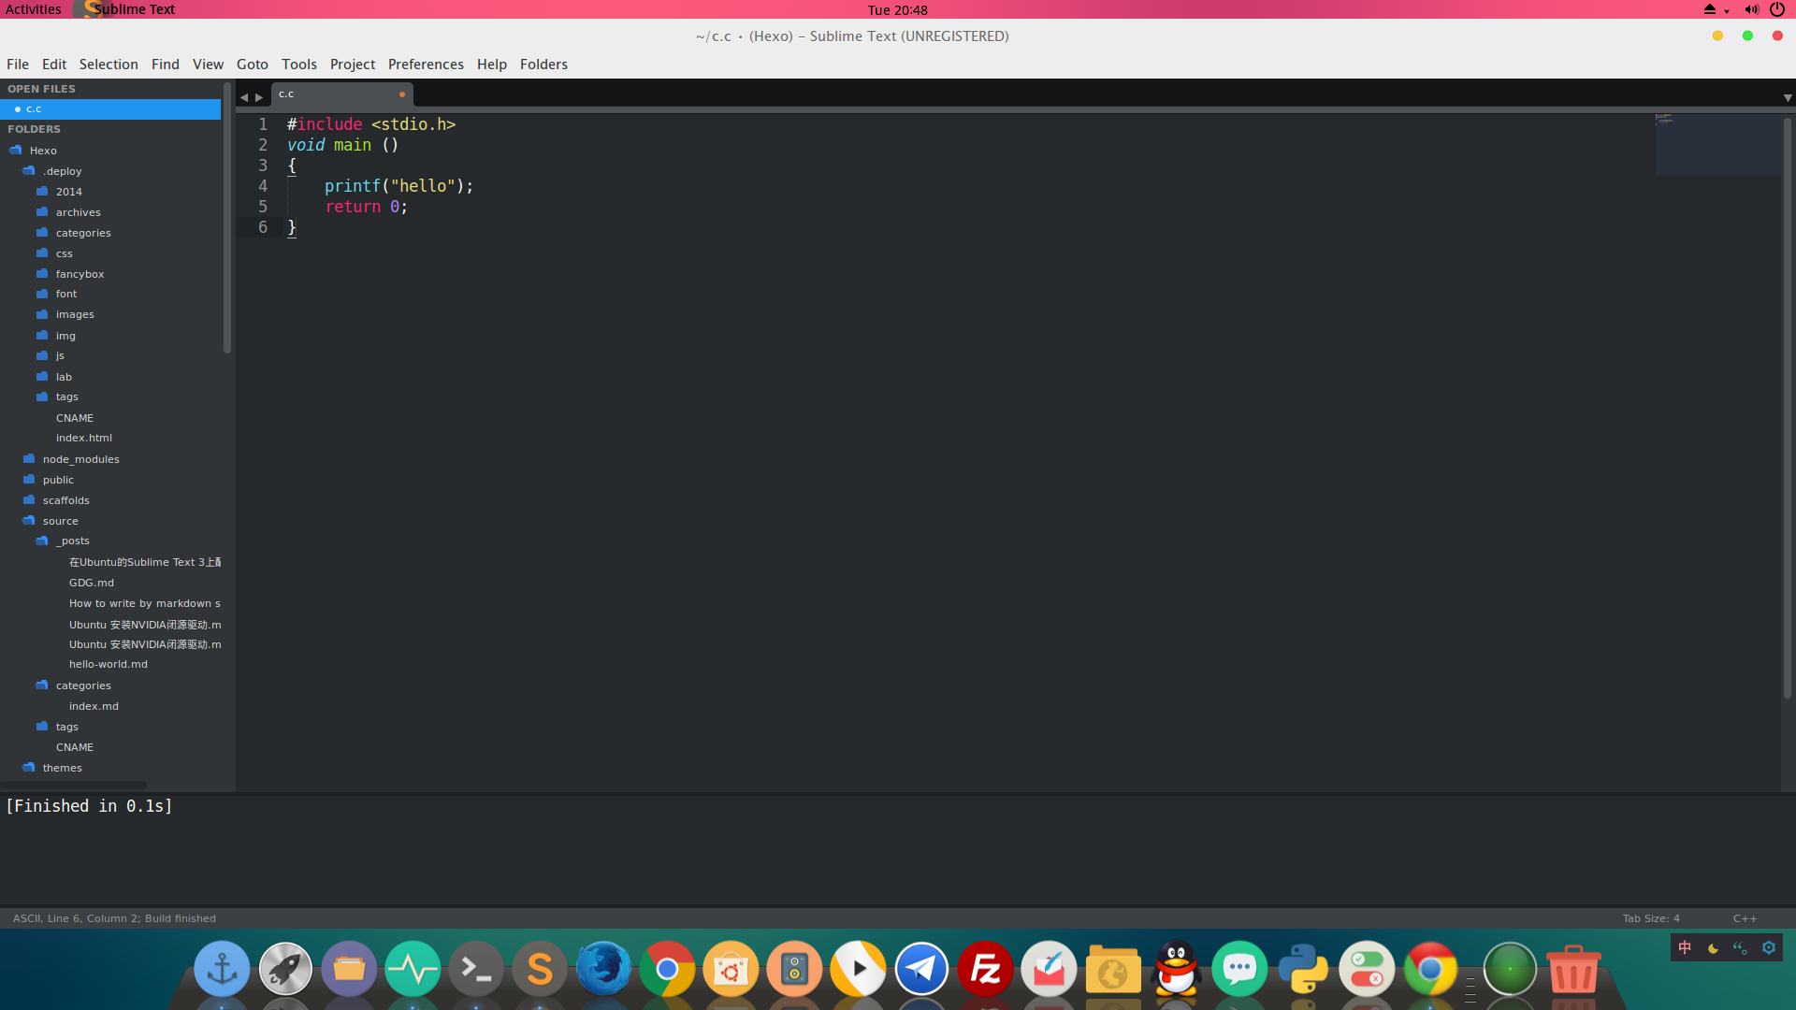The height and width of the screenshot is (1010, 1796).
Task: Click Tab Size: 4 in status bar
Action: [x=1650, y=918]
